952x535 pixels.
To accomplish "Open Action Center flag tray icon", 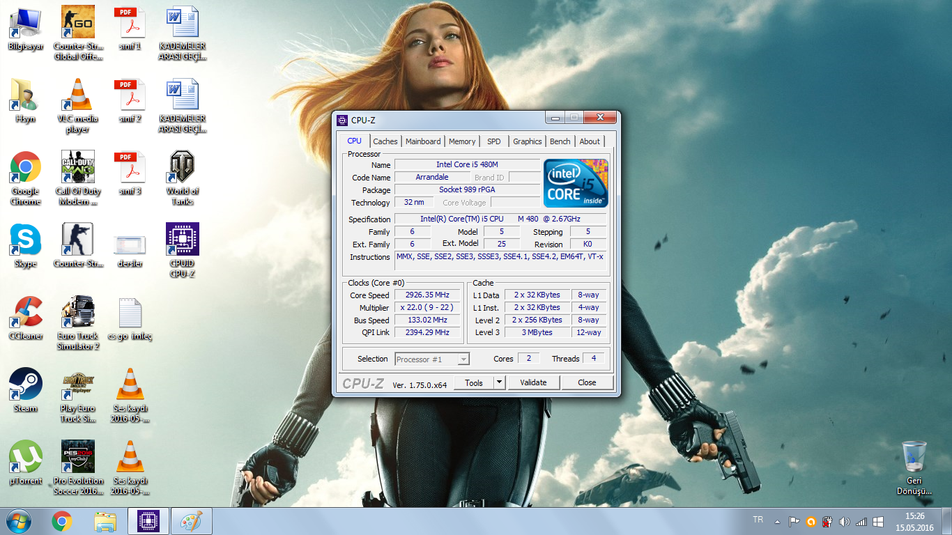I will tap(794, 521).
